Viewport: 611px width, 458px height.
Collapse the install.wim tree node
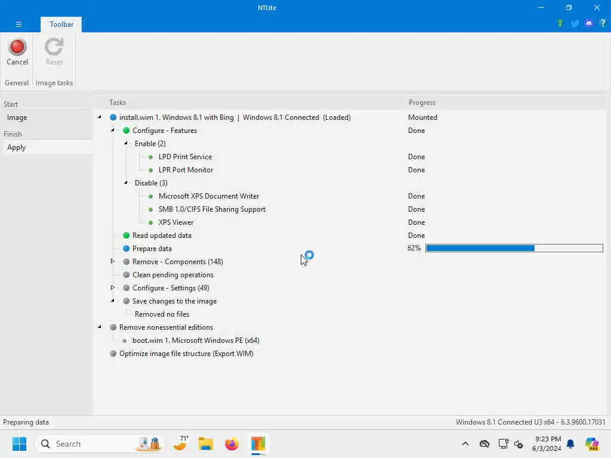point(100,117)
